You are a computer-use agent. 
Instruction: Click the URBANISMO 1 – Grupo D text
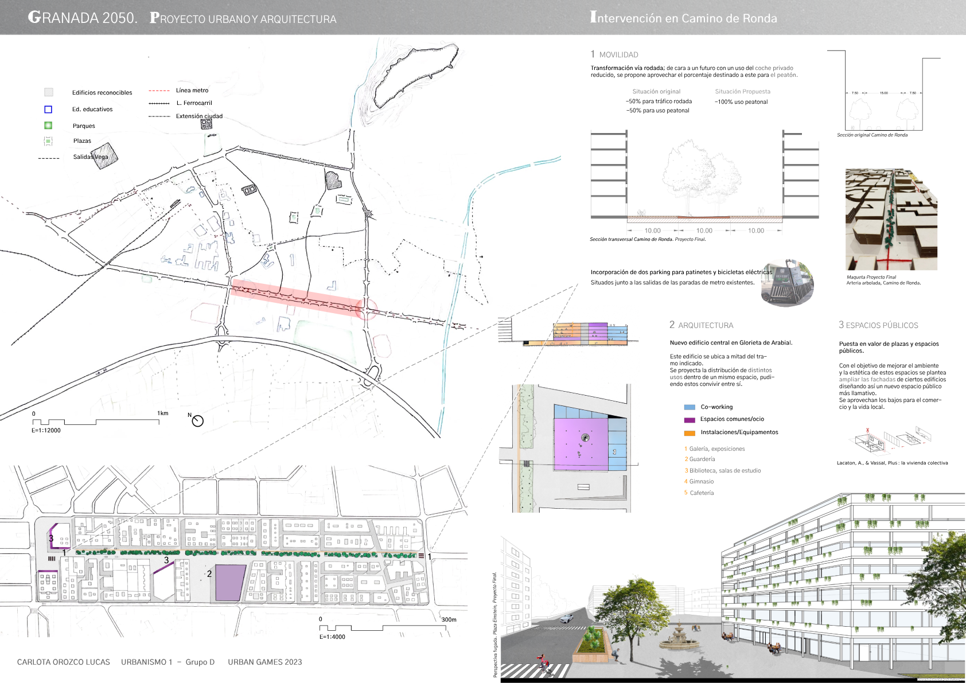(x=168, y=662)
